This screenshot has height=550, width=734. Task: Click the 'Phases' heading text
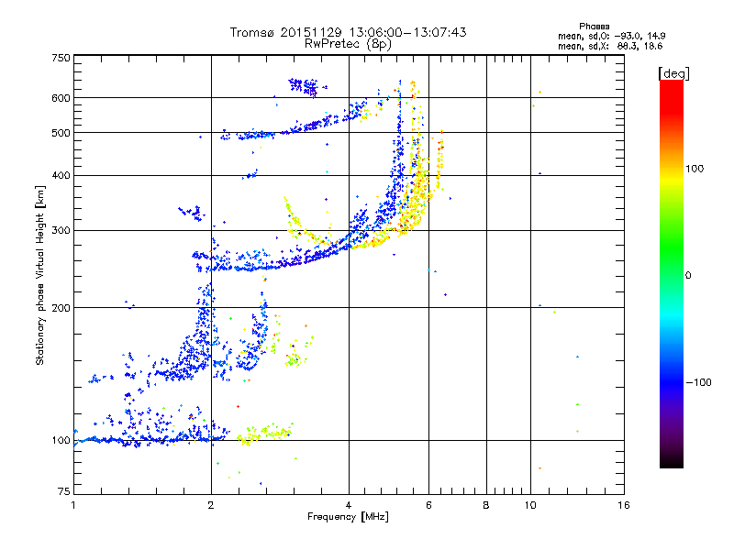tap(594, 27)
